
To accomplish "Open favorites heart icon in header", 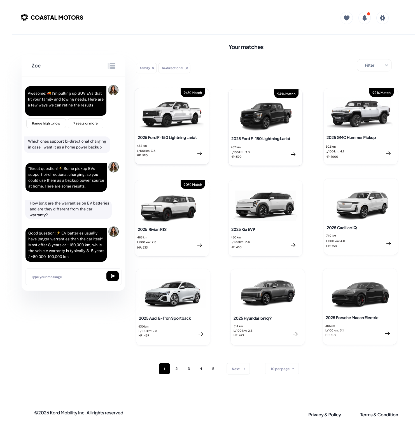I will tap(347, 18).
